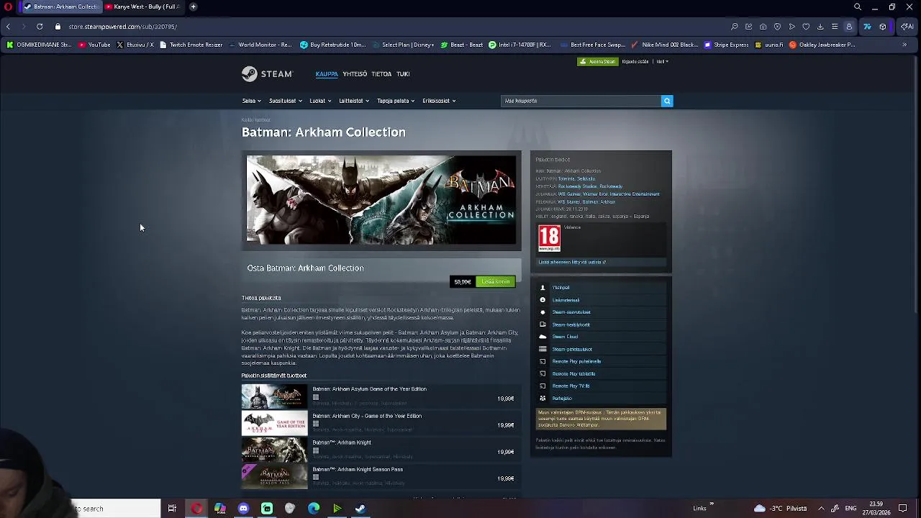Open Steam from the taskbar
The width and height of the screenshot is (921, 518).
(x=360, y=509)
